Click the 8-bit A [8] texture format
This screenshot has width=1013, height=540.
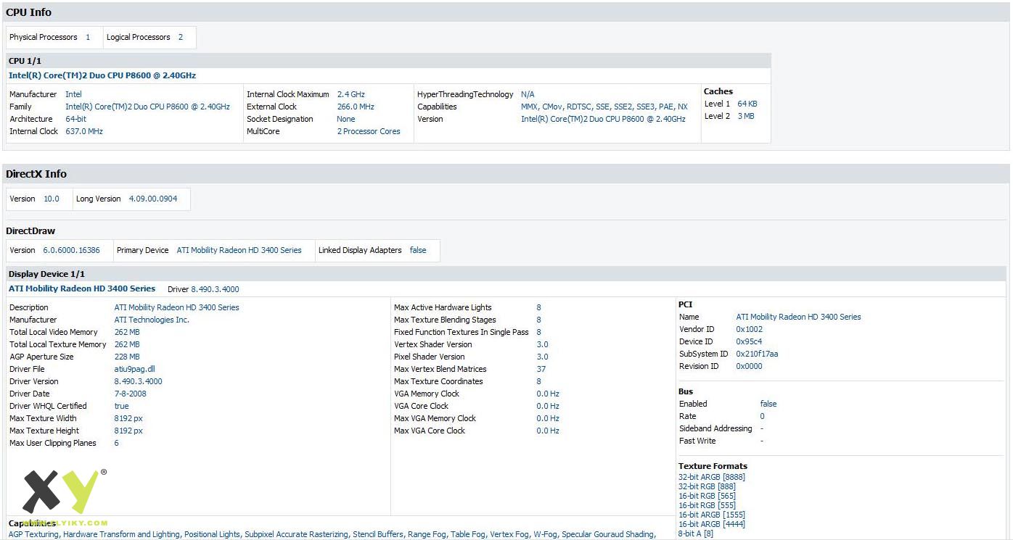click(x=696, y=533)
